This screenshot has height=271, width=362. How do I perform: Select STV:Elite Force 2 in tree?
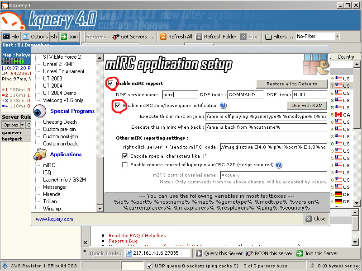[x=62, y=57]
